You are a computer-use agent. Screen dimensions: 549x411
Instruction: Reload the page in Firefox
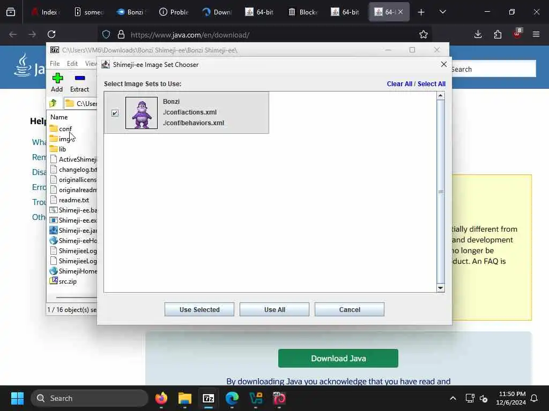[x=51, y=34]
